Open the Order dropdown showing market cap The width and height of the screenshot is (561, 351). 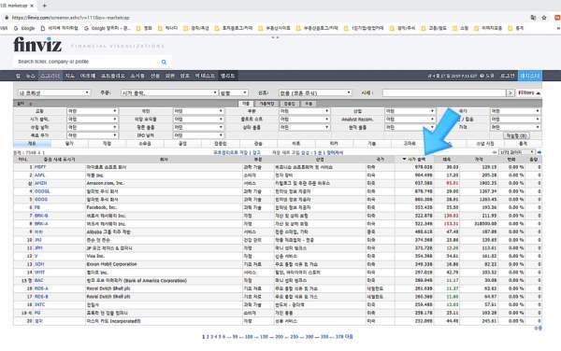tap(169, 92)
